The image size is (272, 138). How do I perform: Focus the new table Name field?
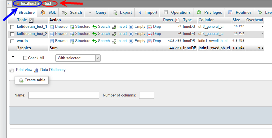[x=64, y=95]
